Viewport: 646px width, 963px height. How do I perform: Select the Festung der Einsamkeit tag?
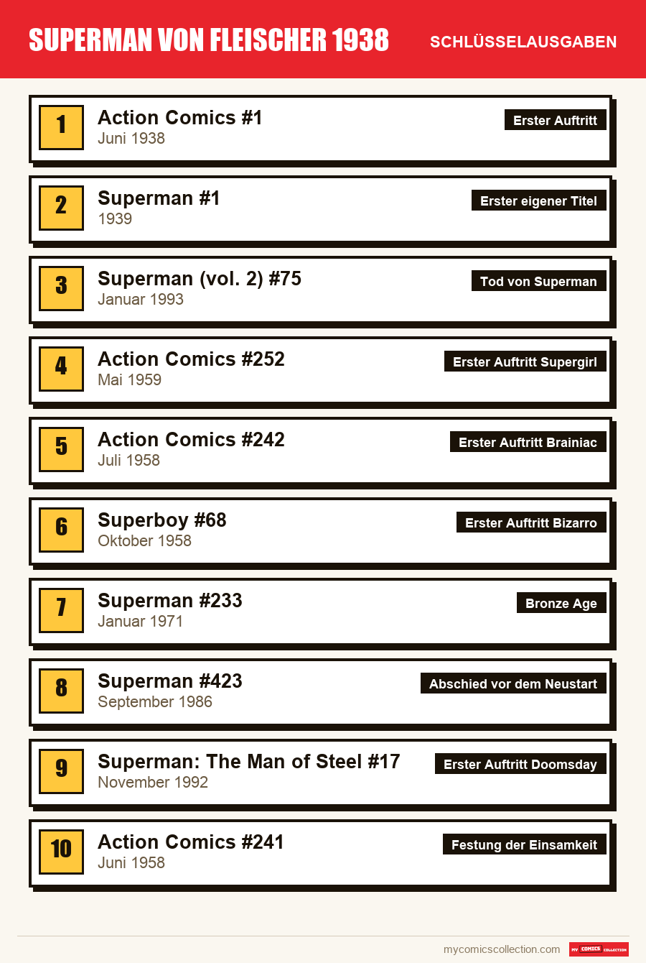point(525,844)
